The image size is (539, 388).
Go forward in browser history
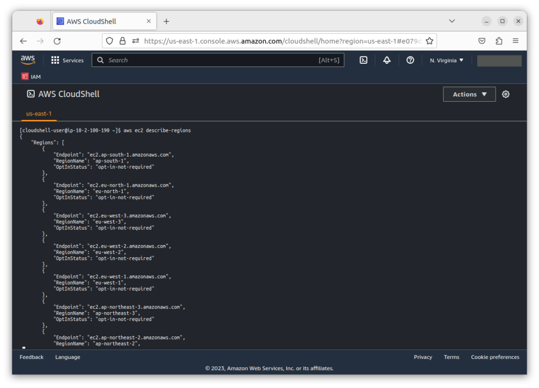[x=40, y=41]
